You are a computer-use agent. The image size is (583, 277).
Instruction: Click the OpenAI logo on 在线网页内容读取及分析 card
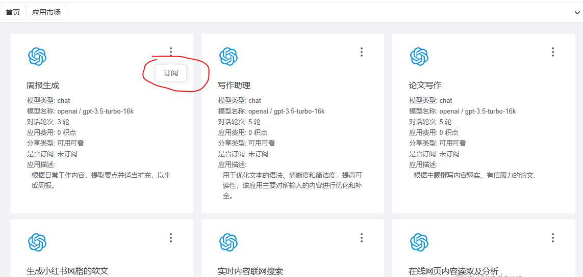tap(419, 242)
